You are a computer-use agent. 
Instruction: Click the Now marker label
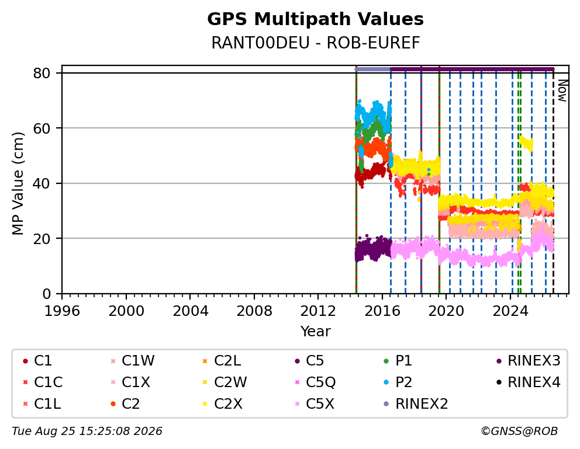(x=562, y=91)
